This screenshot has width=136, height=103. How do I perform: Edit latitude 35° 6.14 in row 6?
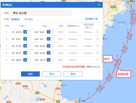tap(17, 39)
